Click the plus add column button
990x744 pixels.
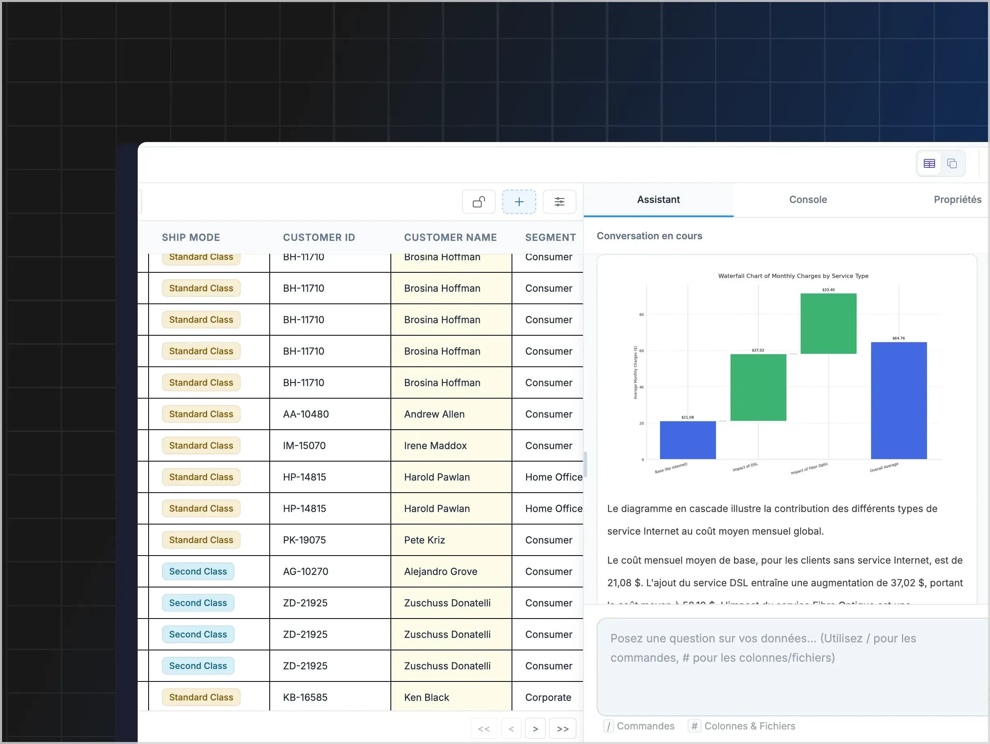point(519,202)
